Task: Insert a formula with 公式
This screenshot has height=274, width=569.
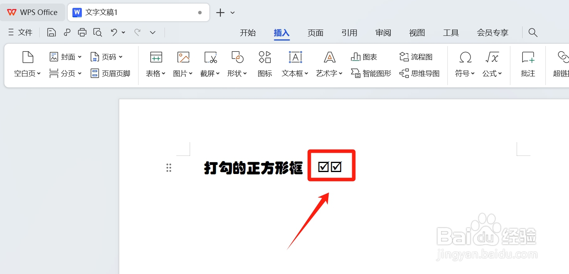Action: click(491, 63)
